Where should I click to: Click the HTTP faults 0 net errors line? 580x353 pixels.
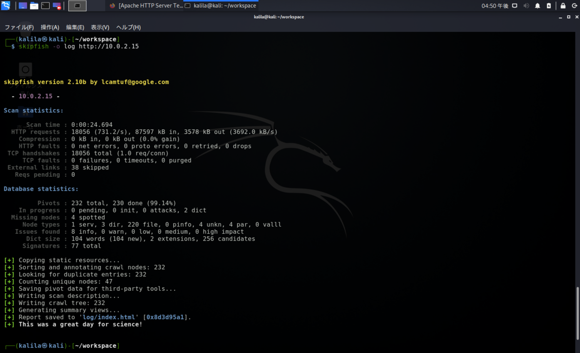tap(135, 146)
